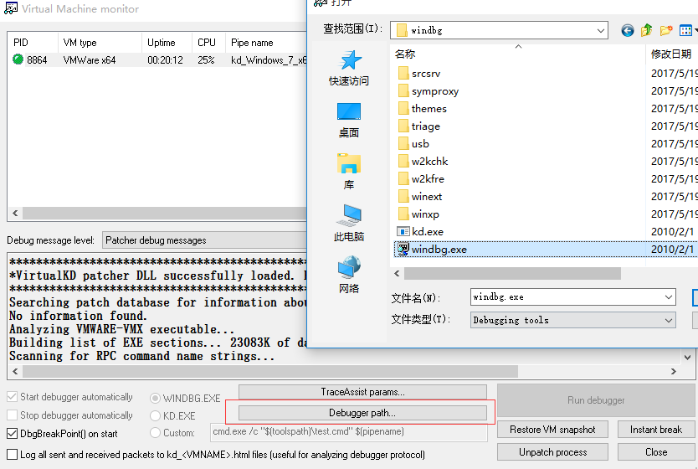Click the back navigation arrow in Open dialog
The image size is (698, 469).
(627, 30)
